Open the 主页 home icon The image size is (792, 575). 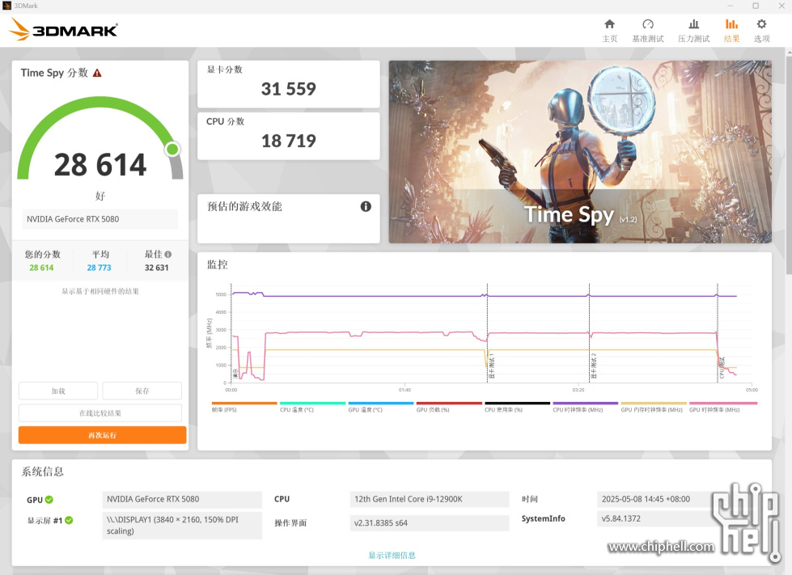[610, 24]
